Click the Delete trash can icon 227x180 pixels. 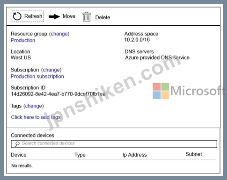(87, 17)
